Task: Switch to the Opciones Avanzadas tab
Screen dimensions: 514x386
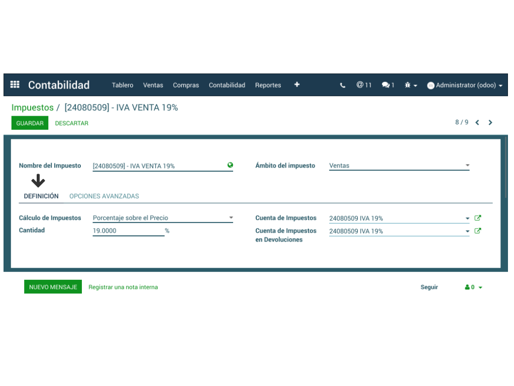Action: (x=104, y=196)
